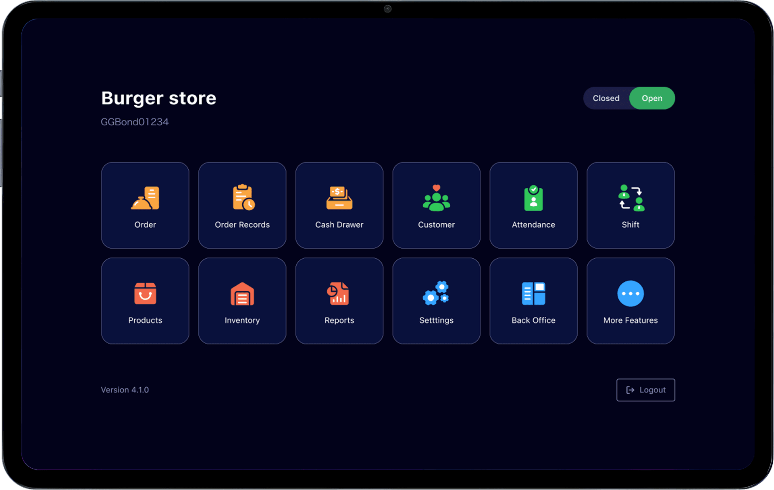Log out of the POS system
Screen dimensions: 774x490
(645, 390)
